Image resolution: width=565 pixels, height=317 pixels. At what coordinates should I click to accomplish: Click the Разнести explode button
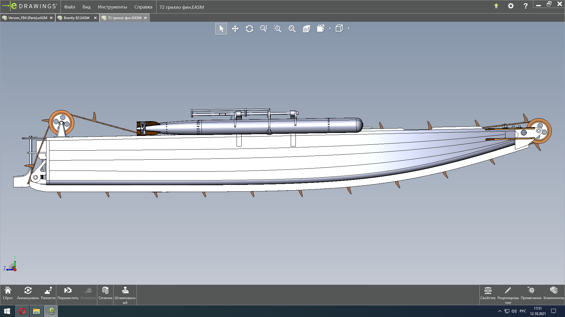[48, 293]
